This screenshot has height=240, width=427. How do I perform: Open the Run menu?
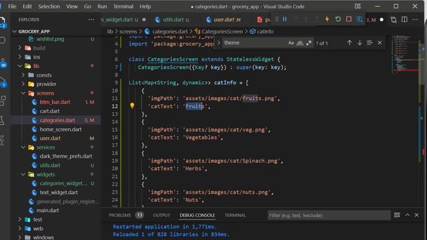tap(102, 6)
